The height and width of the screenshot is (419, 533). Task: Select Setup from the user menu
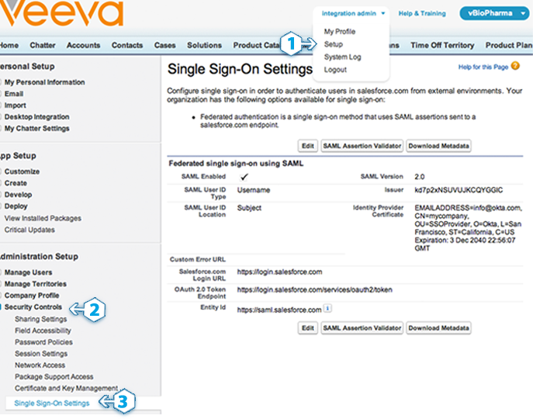point(333,44)
